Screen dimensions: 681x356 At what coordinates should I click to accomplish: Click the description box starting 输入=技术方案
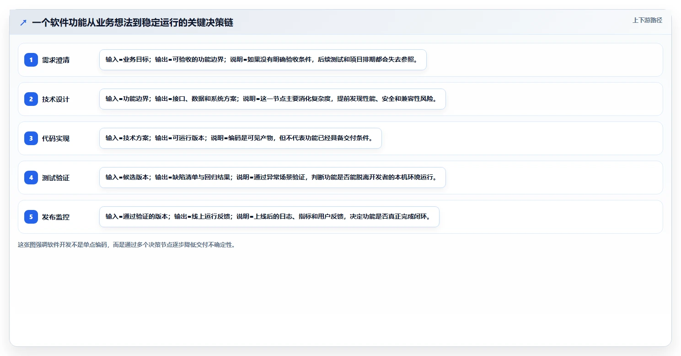[x=241, y=138]
